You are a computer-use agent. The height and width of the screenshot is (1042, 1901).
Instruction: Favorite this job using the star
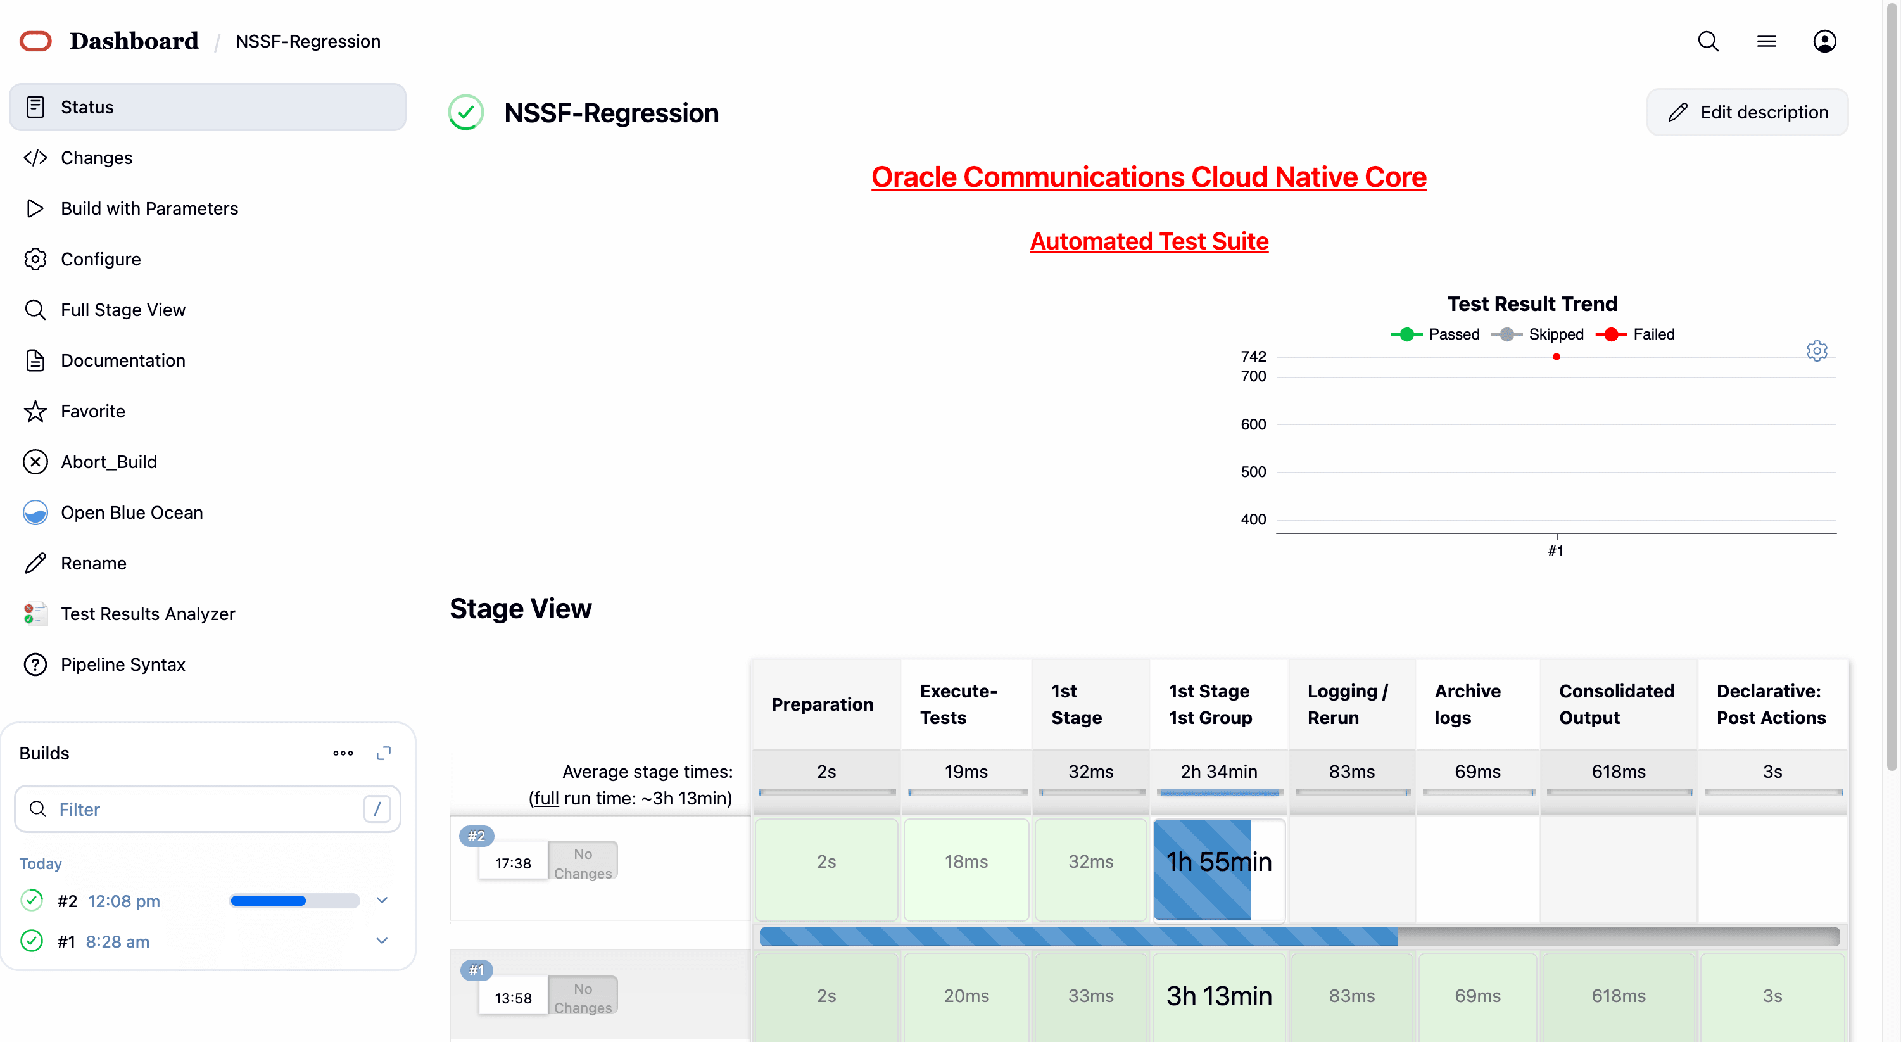tap(35, 411)
